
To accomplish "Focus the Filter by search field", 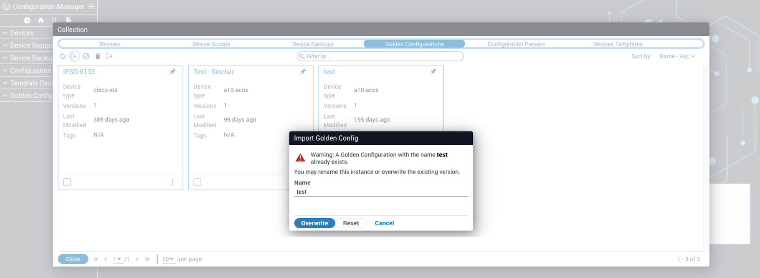I will (380, 56).
